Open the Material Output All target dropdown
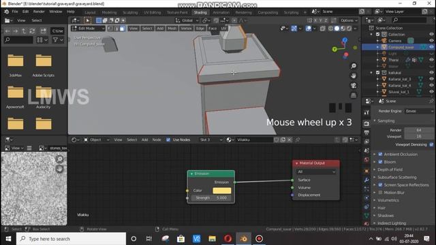Image resolution: width=436 pixels, height=245 pixels. [316, 172]
